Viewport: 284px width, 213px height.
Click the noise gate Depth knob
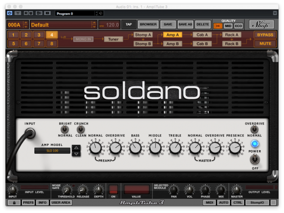pyautogui.click(x=98, y=190)
